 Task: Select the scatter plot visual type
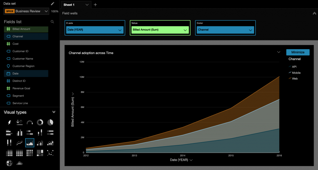click(50, 153)
